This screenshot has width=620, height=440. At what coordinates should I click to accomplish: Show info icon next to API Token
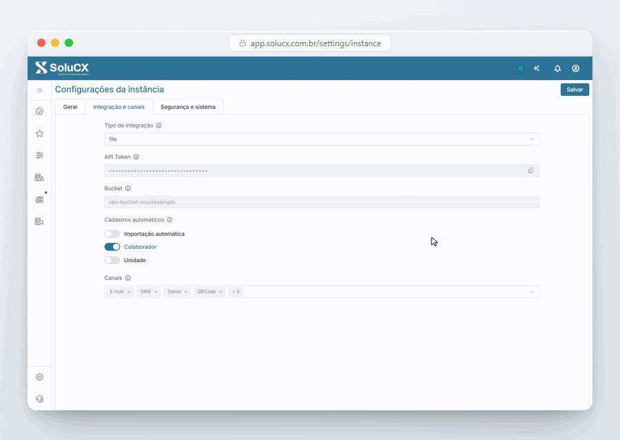click(136, 157)
